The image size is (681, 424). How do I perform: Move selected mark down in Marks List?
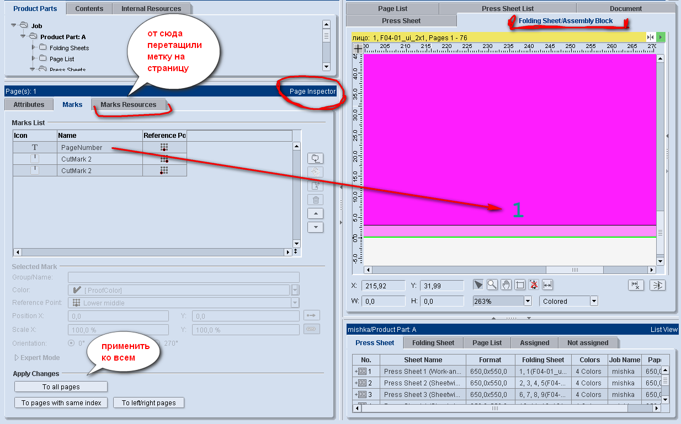point(315,227)
